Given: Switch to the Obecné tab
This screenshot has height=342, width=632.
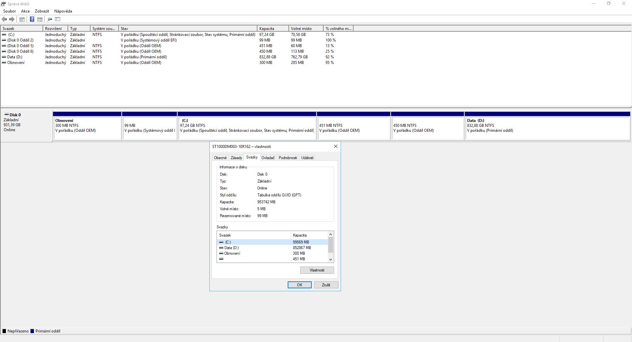Looking at the screenshot, I should point(220,158).
